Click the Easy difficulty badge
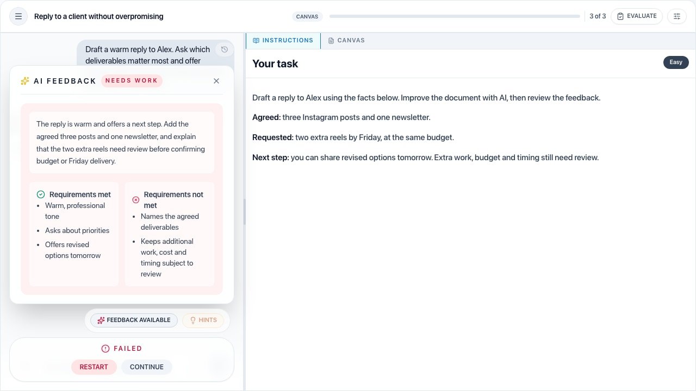The image size is (696, 391). pos(676,62)
